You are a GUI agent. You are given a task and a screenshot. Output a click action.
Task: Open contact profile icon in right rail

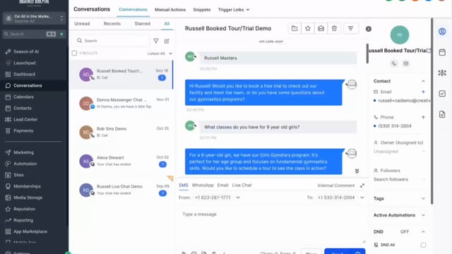tap(442, 31)
